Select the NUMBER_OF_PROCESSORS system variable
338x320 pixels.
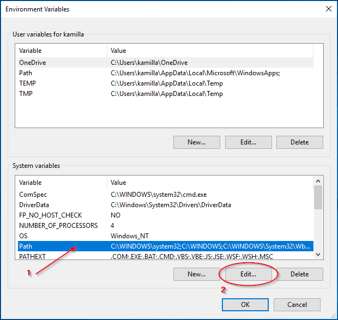click(58, 226)
